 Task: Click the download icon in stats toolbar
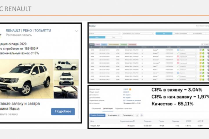point(137,115)
